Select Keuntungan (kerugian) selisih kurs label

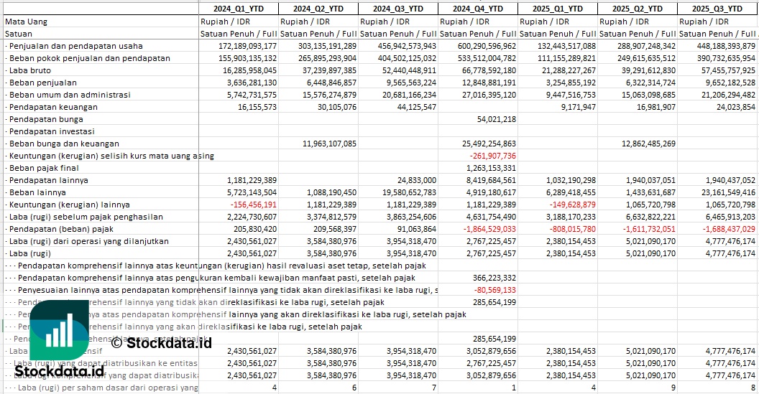(111, 156)
